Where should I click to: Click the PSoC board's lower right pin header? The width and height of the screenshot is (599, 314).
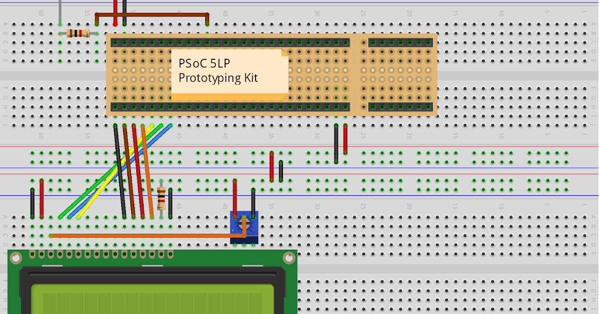pyautogui.click(x=400, y=107)
